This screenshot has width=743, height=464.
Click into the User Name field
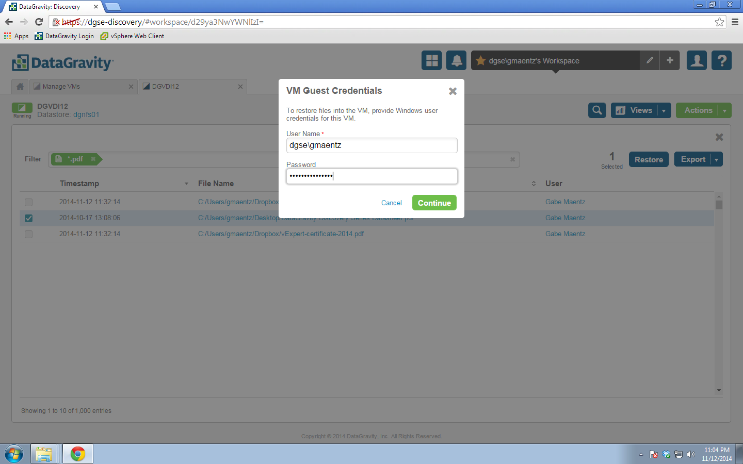point(372,145)
